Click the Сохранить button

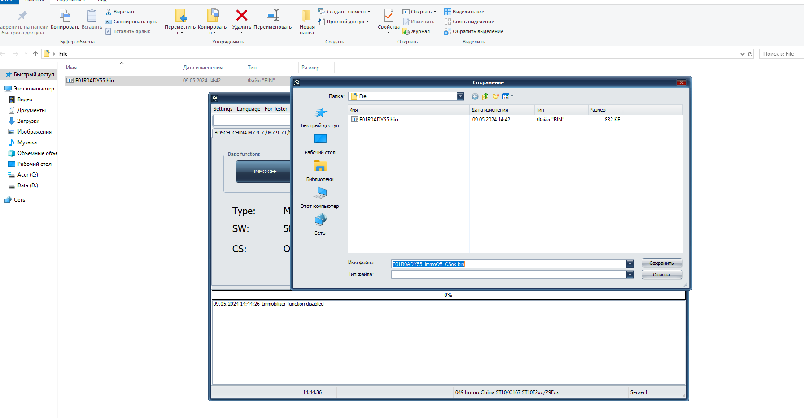(x=662, y=263)
